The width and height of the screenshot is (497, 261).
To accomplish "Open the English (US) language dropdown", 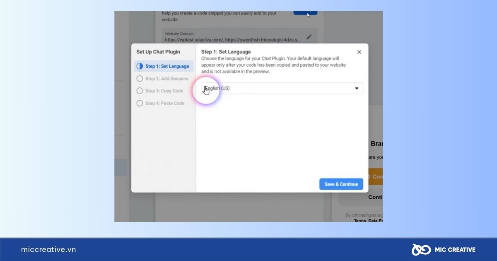I will point(282,88).
